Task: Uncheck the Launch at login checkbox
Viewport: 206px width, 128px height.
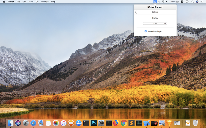Action: coord(145,31)
